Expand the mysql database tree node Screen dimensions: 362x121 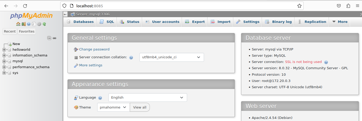pyautogui.click(x=4, y=61)
